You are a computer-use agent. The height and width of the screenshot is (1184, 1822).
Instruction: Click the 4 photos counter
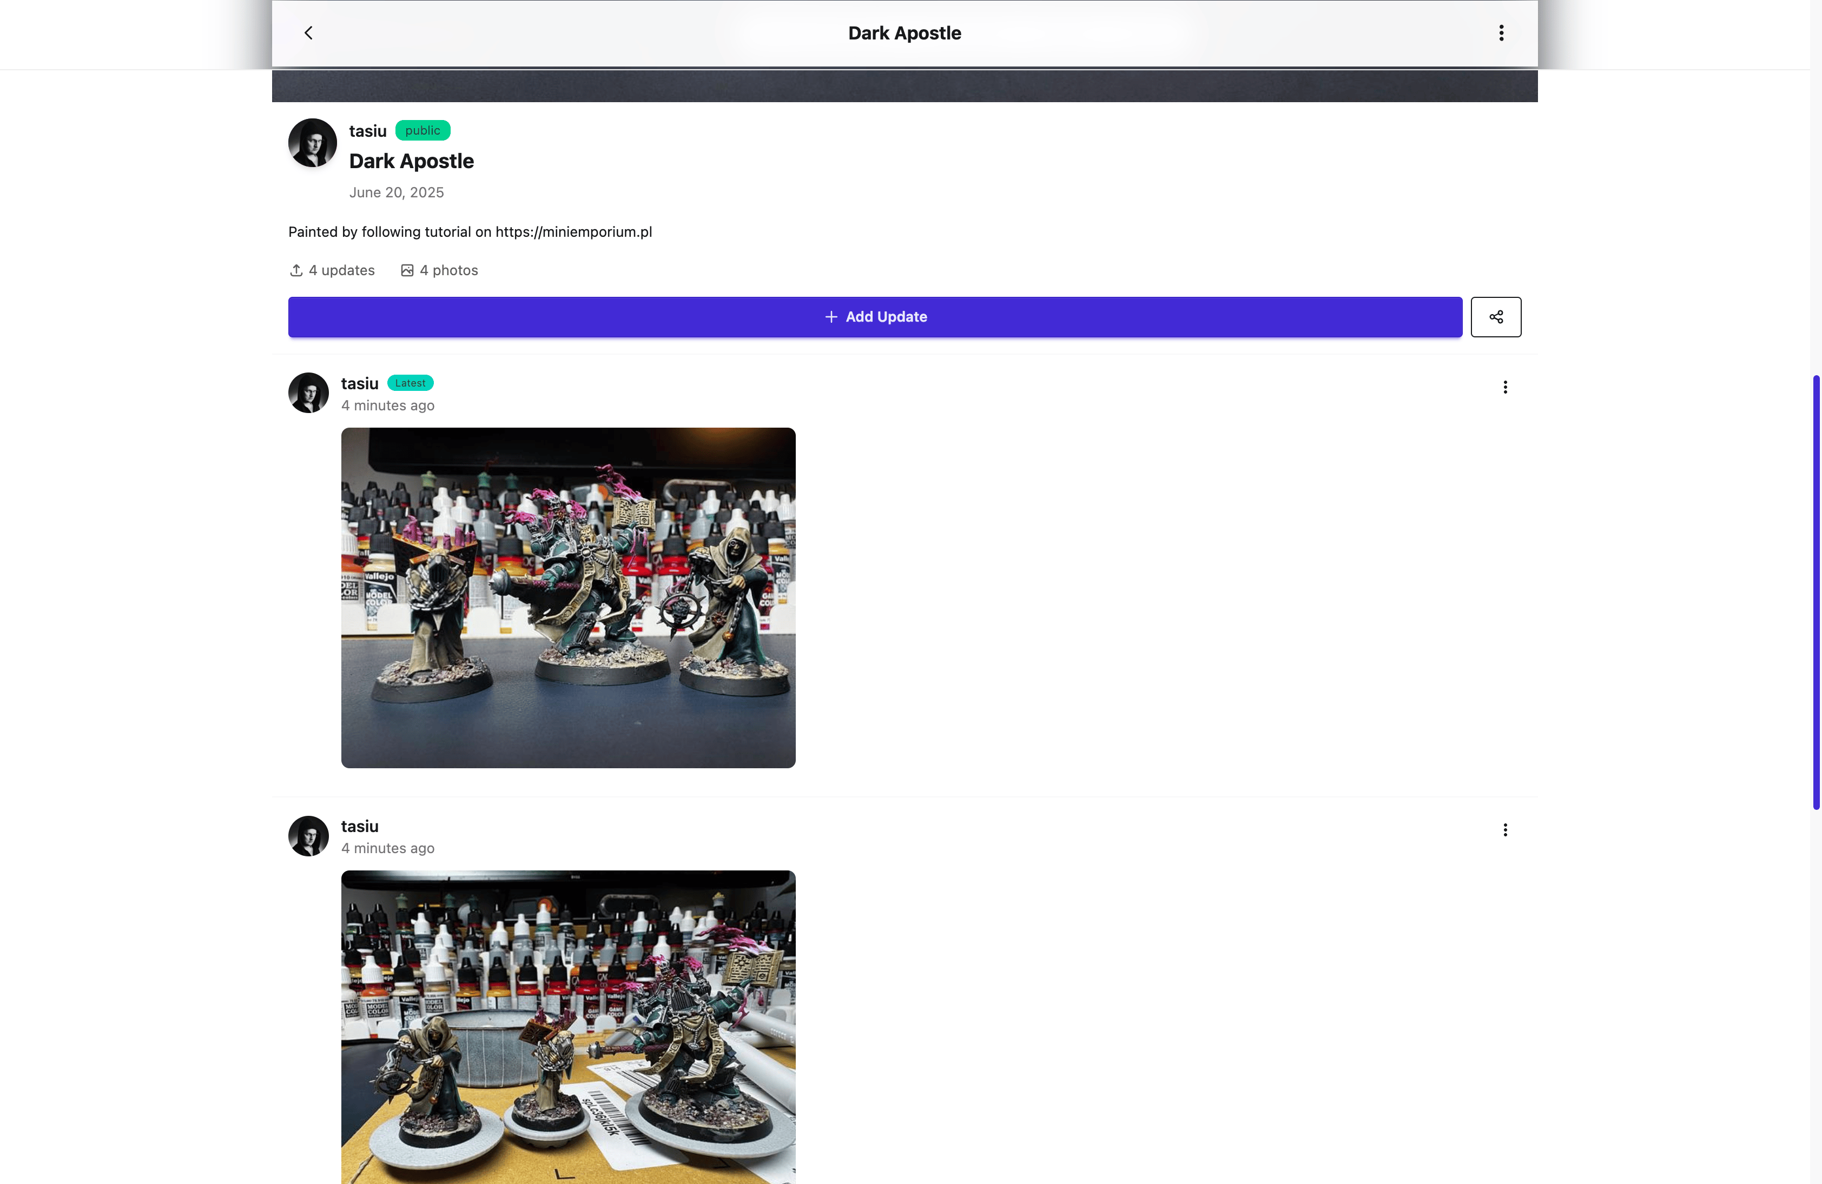[x=439, y=270]
